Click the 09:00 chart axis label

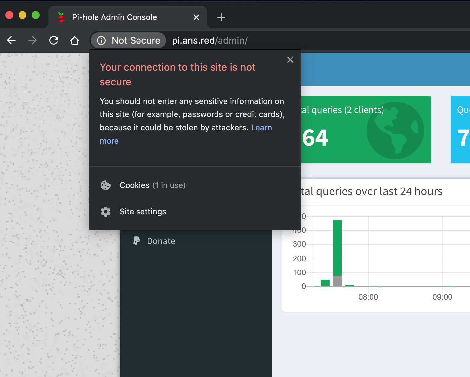(442, 297)
